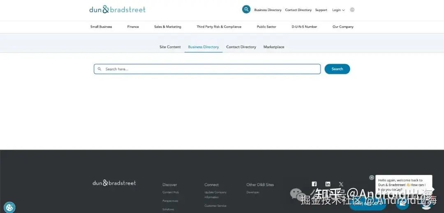
Task: Switch to the Site Content tab
Action: 170,47
